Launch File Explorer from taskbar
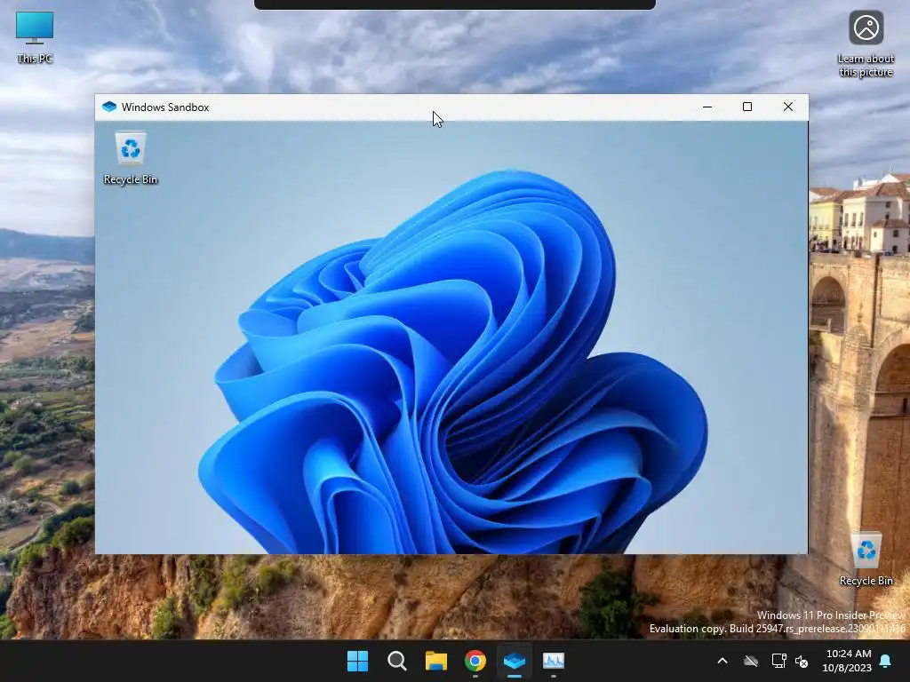The width and height of the screenshot is (910, 682). (x=435, y=661)
